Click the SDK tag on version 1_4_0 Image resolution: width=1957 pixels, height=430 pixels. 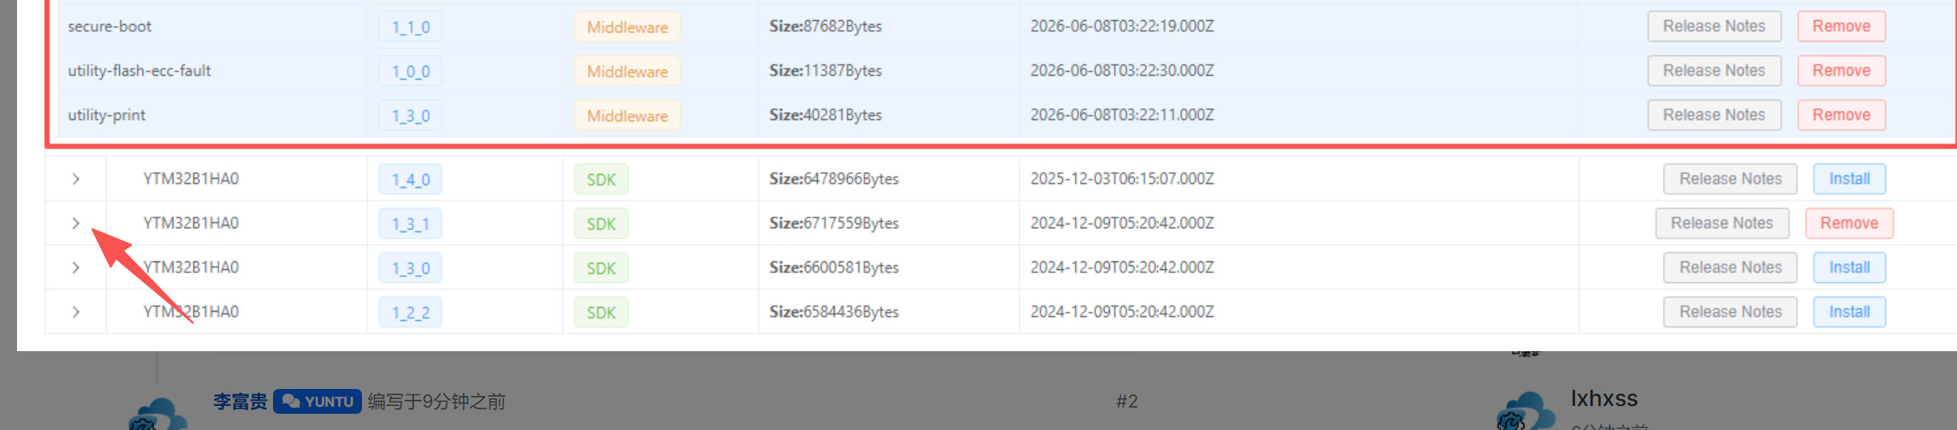[x=601, y=179]
